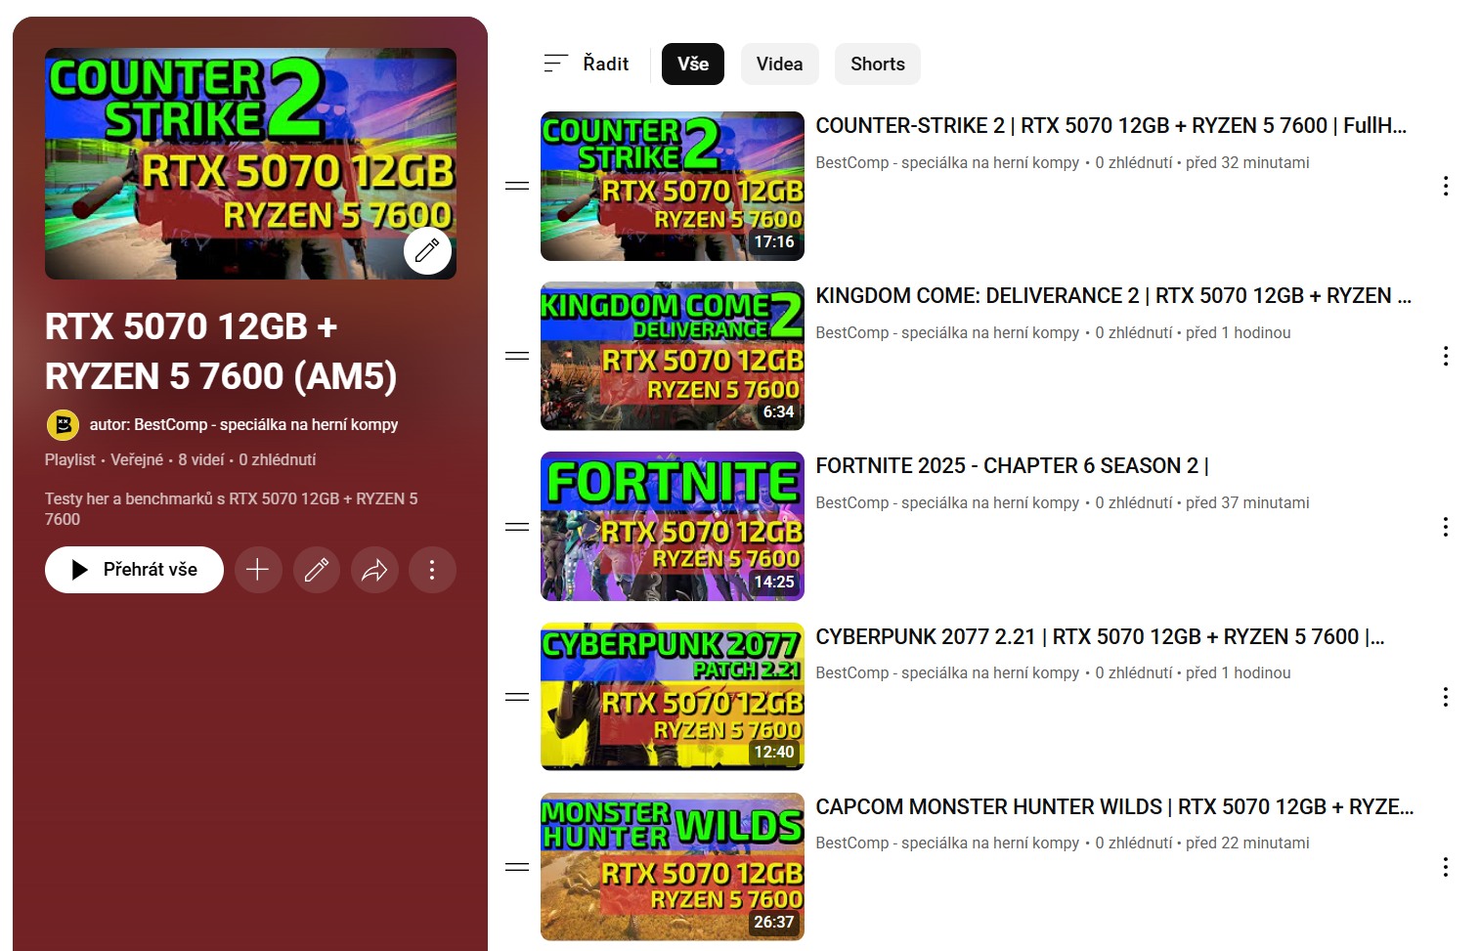Click drag handle of Fortnite row
The width and height of the screenshot is (1480, 951).
pos(517,527)
